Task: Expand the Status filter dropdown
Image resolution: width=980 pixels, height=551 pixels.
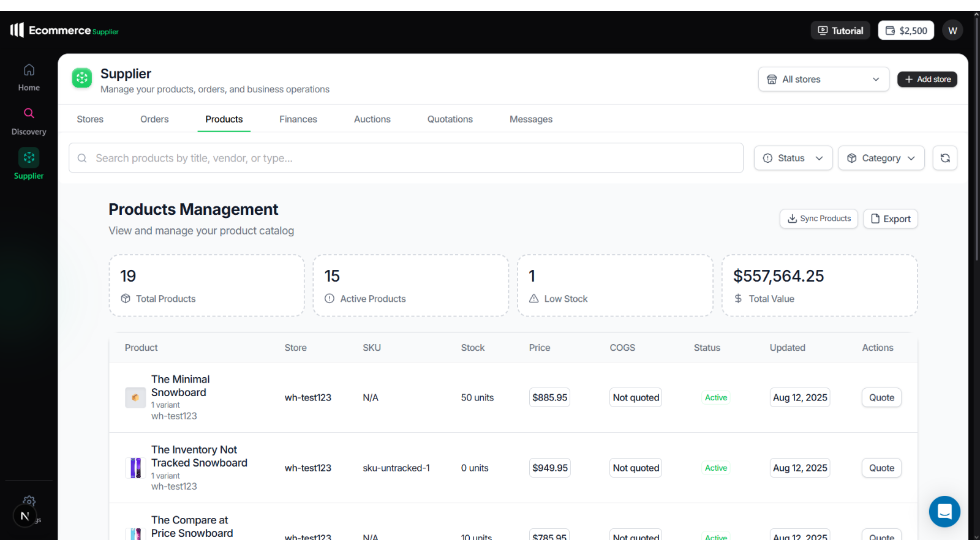Action: point(793,157)
